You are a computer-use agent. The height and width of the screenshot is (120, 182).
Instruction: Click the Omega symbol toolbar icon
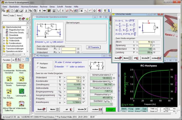click(x=94, y=11)
